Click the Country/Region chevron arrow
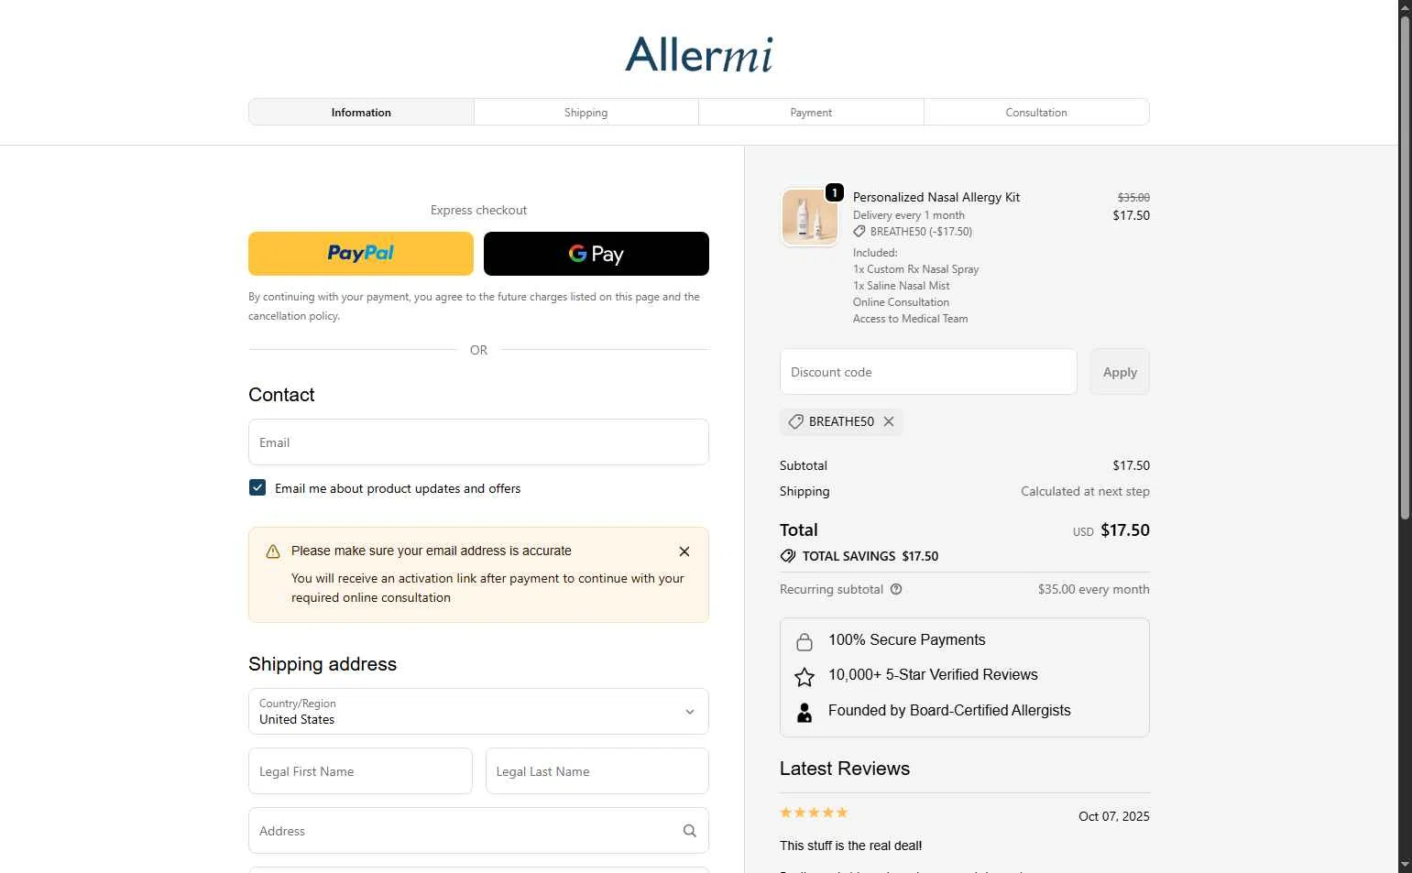The width and height of the screenshot is (1412, 873). [690, 712]
